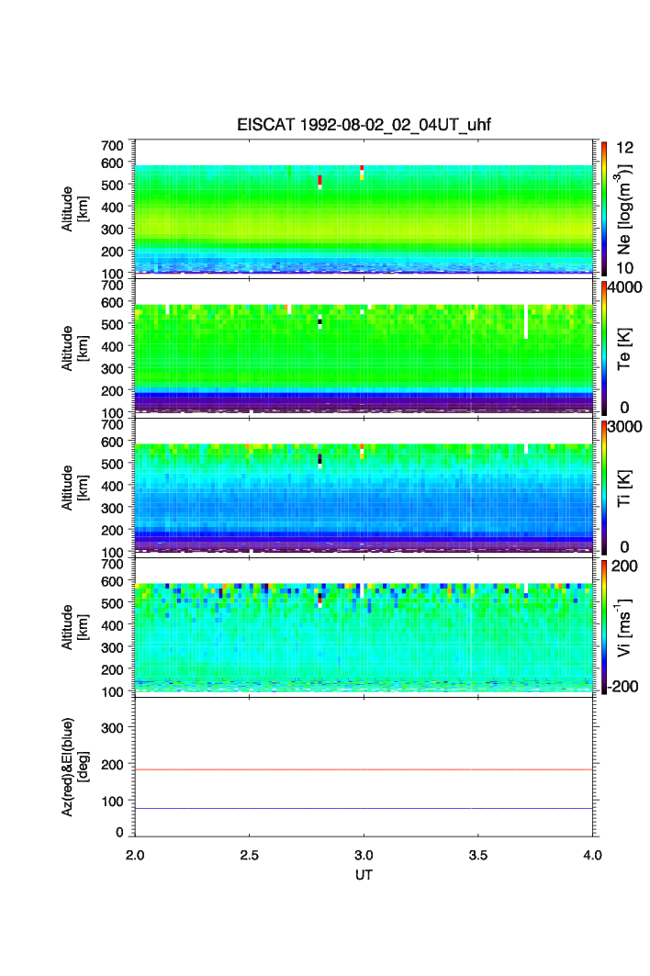
Task: Click the blue elevation line in bottom panel
Action: pyautogui.click(x=364, y=809)
